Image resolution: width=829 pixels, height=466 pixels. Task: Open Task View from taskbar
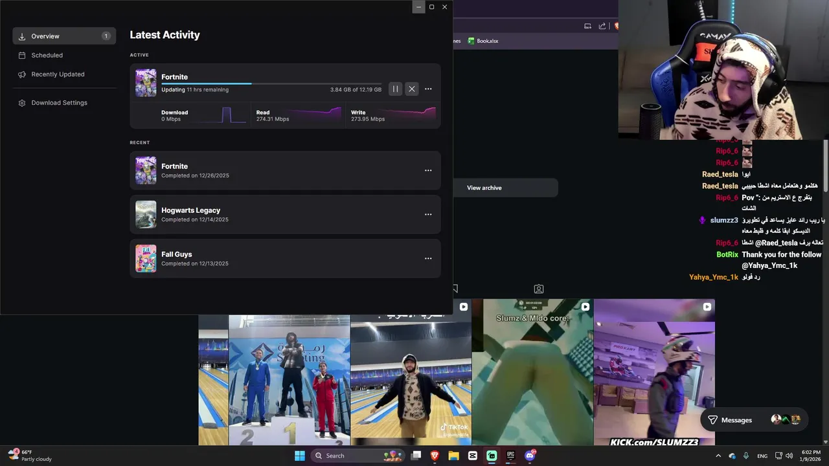[x=416, y=456]
